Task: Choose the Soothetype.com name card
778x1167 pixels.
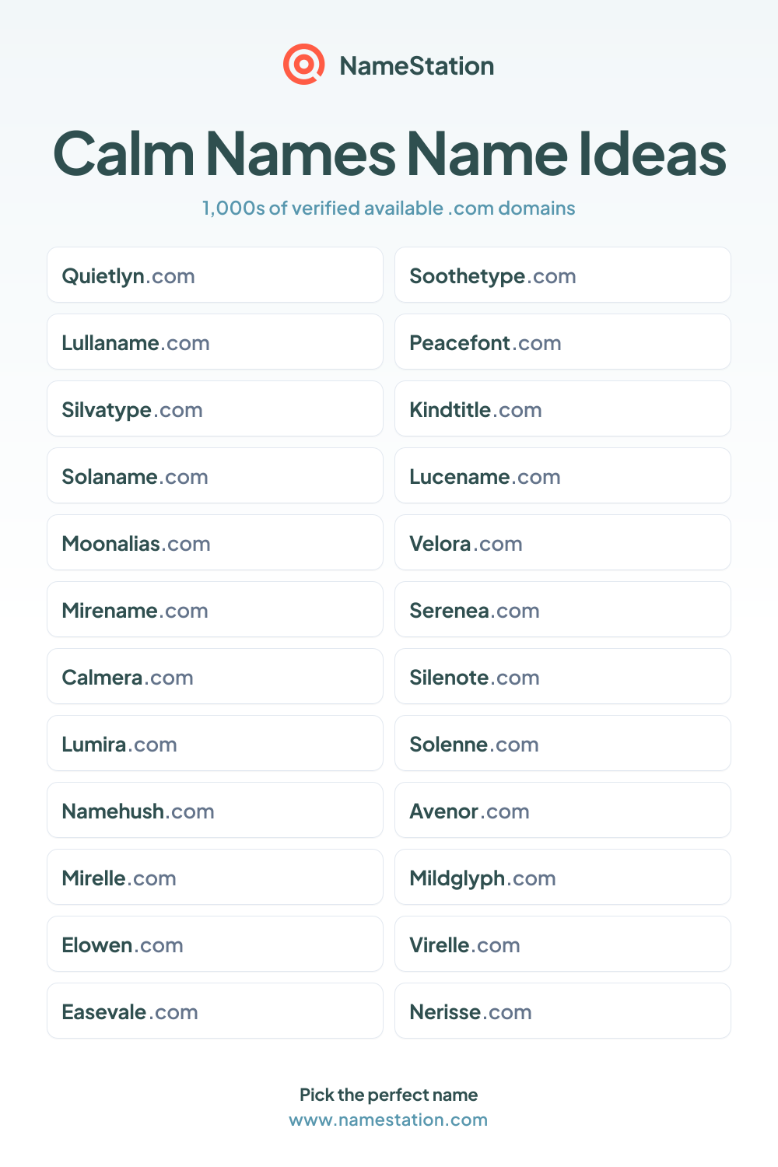Action: pyautogui.click(x=562, y=275)
